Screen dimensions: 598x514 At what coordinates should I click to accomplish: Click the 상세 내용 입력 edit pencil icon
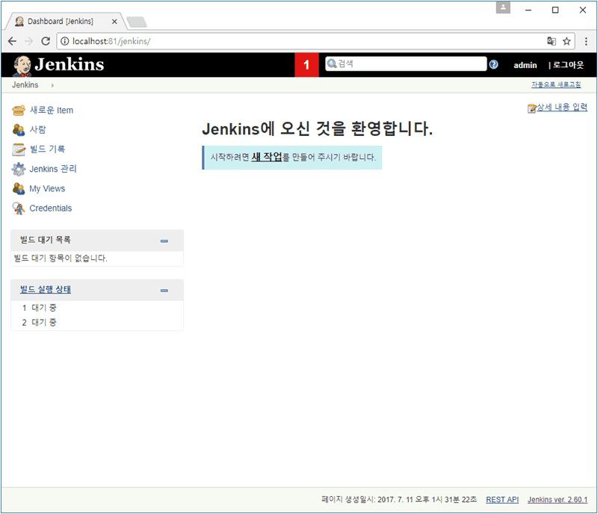click(531, 108)
